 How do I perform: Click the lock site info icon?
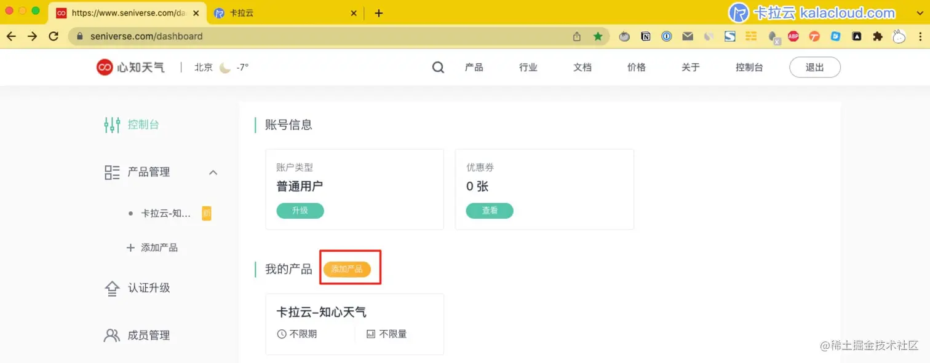(79, 36)
